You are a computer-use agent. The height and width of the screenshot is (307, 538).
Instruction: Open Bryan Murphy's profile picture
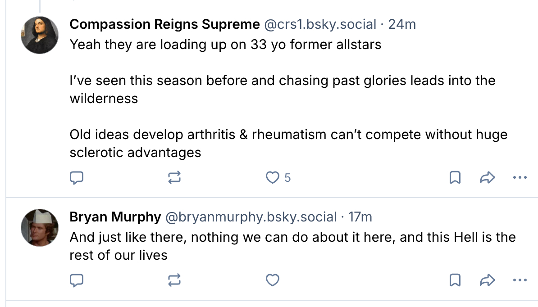[x=40, y=228]
